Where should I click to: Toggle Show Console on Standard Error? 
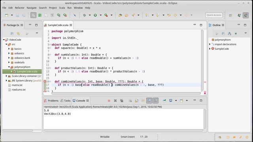coord(155,101)
